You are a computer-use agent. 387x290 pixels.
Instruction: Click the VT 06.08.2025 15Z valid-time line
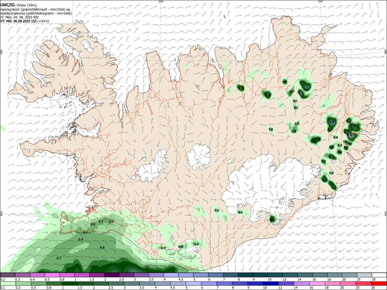click(x=24, y=21)
